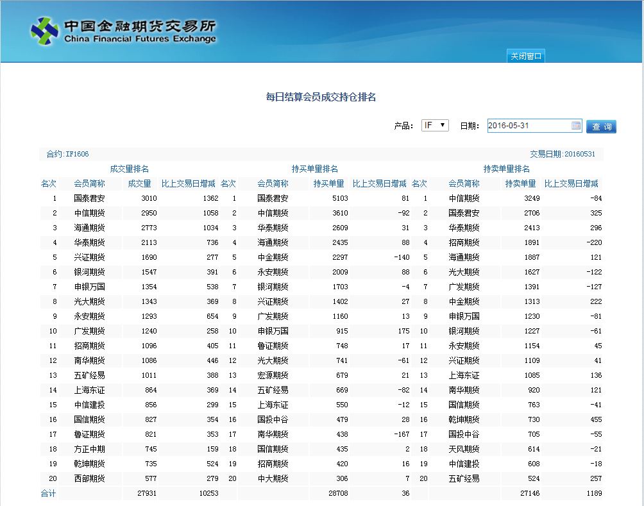Select 上海东证 in short position row 13
644x506 pixels.
(464, 375)
